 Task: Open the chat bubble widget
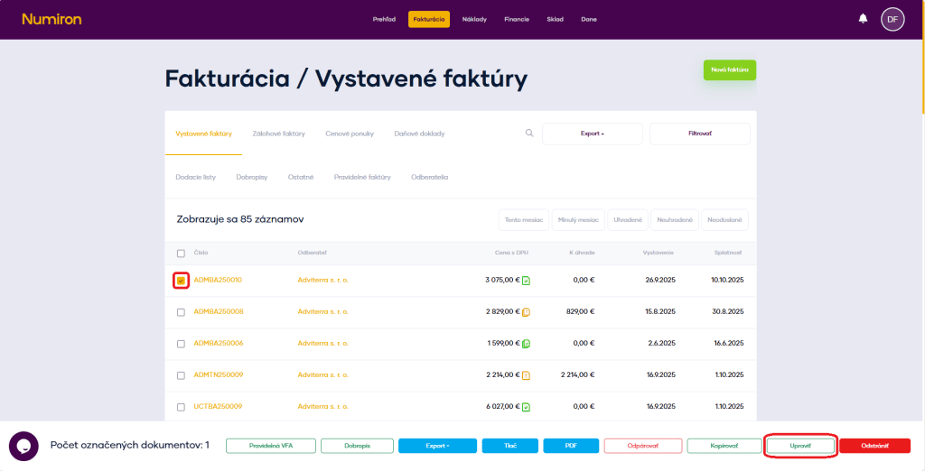pyautogui.click(x=23, y=447)
